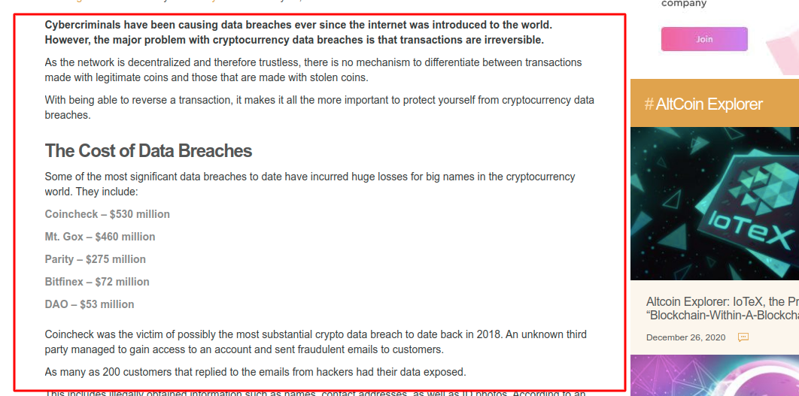The height and width of the screenshot is (396, 799).
Task: Click the paragraph about decentralized trustless network
Action: (314, 70)
